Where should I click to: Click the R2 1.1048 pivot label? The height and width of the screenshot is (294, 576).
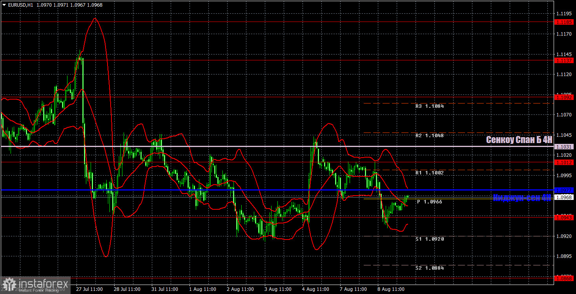pos(430,135)
